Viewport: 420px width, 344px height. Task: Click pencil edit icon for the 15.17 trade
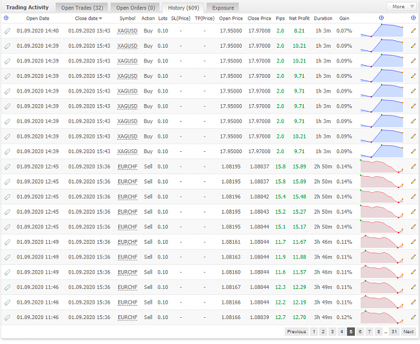click(413, 226)
